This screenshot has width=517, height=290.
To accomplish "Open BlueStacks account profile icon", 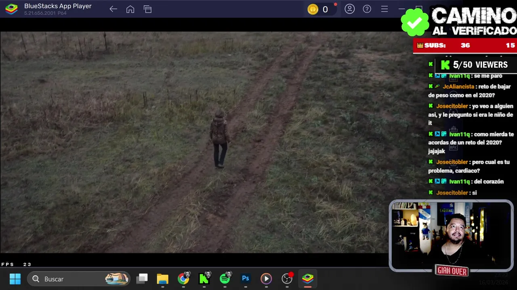I will pyautogui.click(x=349, y=9).
